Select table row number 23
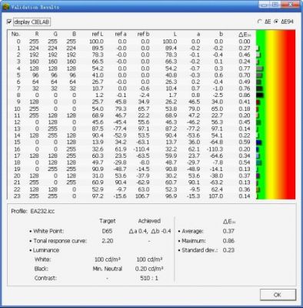The image size is (303, 308). (x=132, y=196)
